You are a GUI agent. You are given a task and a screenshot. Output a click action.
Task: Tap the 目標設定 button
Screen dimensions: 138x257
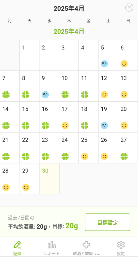[108, 222]
